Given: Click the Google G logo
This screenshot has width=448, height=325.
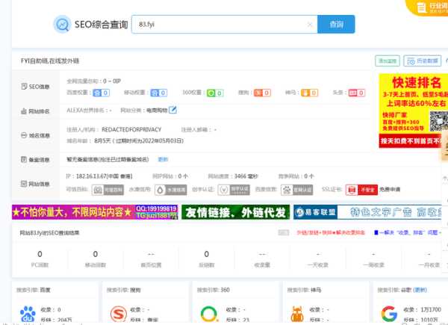Looking at the screenshot, I should pyautogui.click(x=389, y=314).
